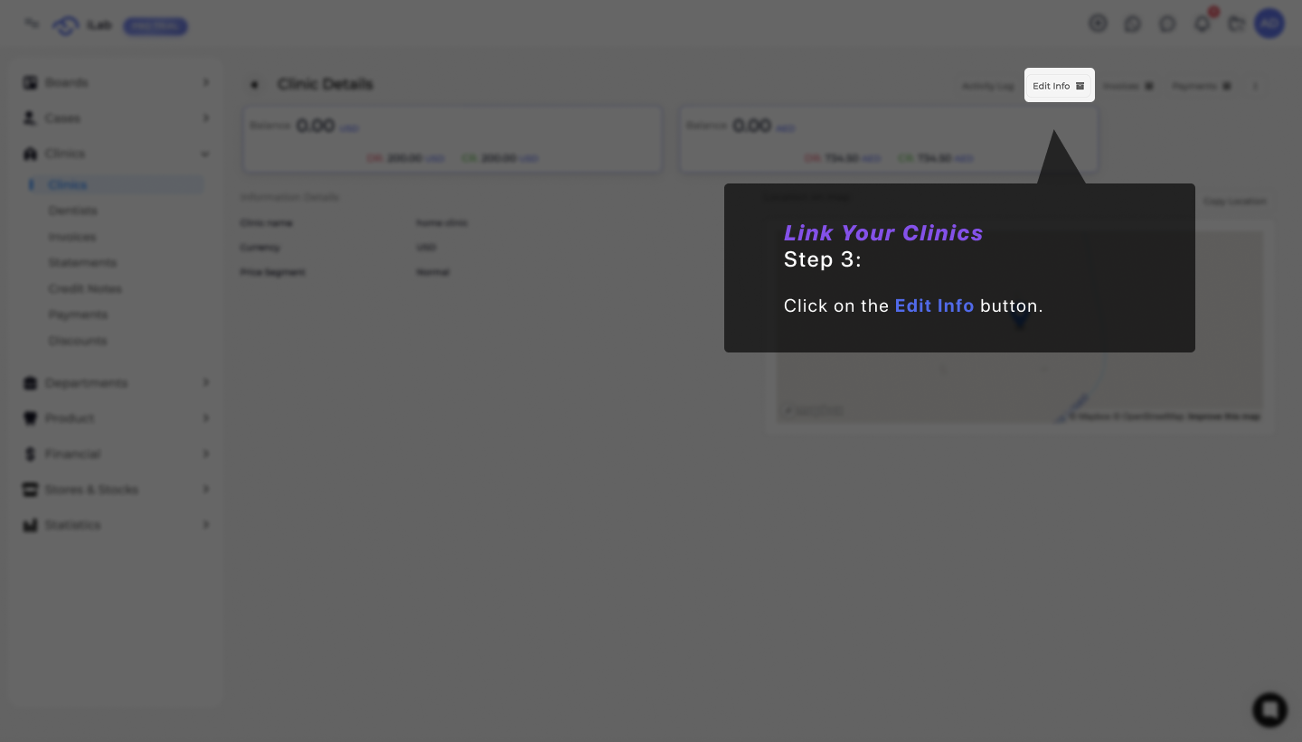This screenshot has height=742, width=1302.
Task: Open Statements in the sidebar
Action: click(x=82, y=263)
